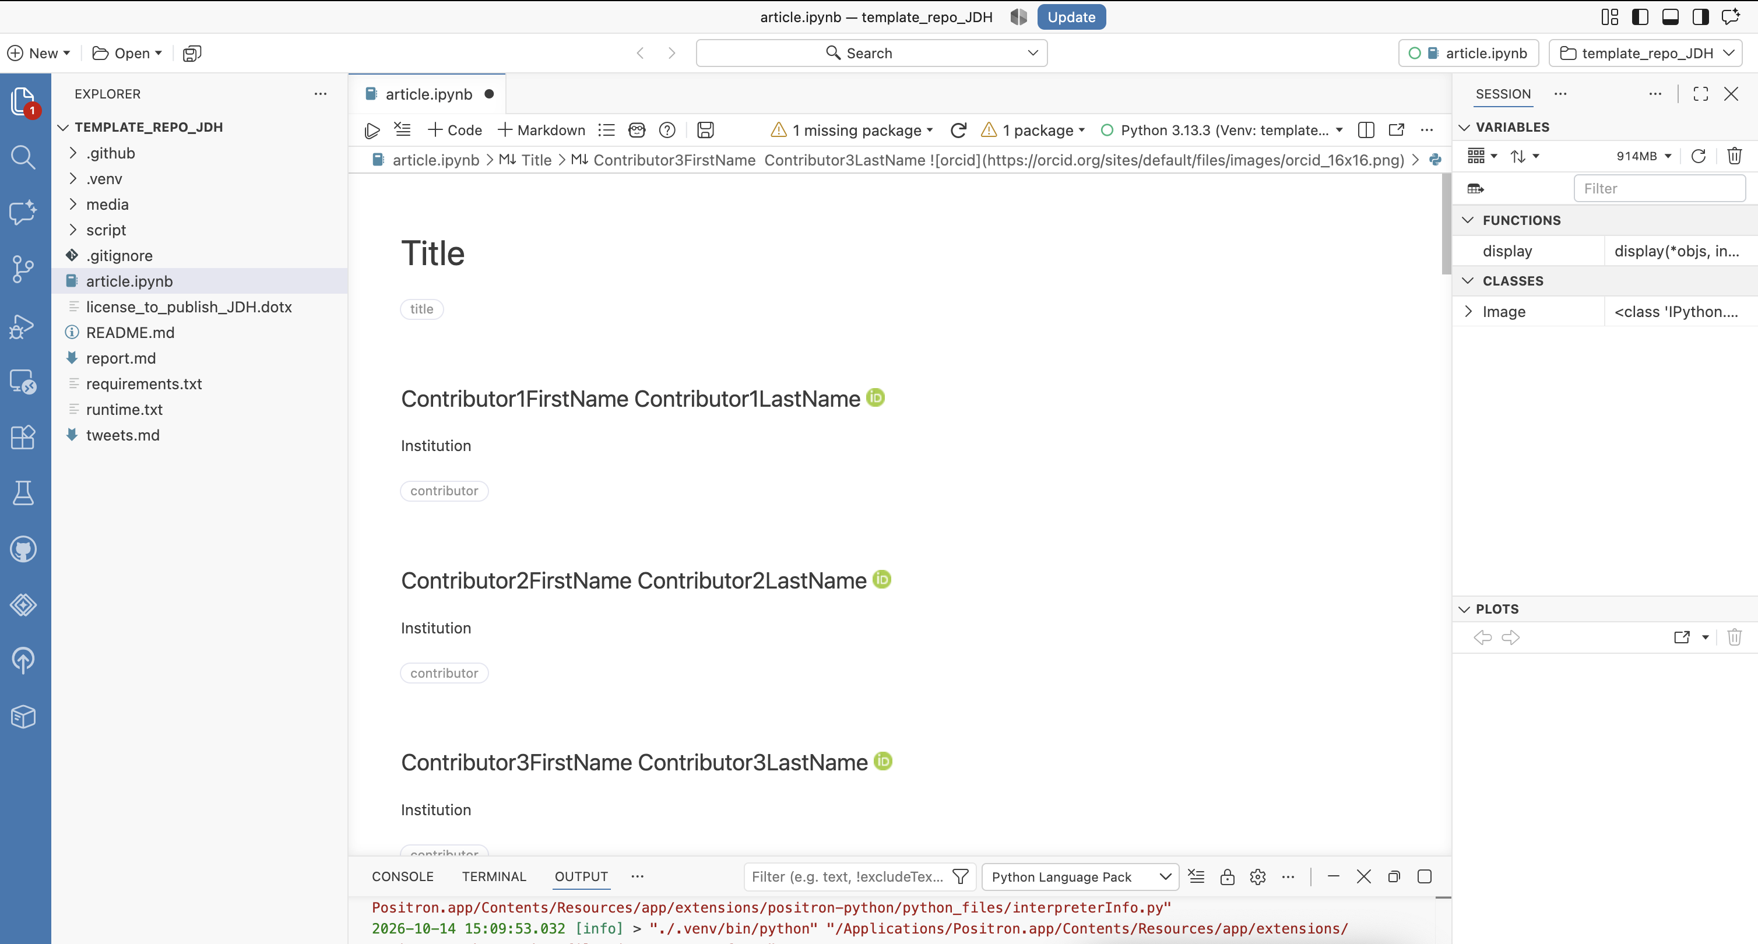Switch to the TERMINAL tab

494,876
